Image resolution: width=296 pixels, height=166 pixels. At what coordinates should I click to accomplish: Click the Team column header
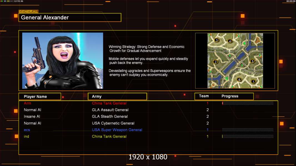204,96
